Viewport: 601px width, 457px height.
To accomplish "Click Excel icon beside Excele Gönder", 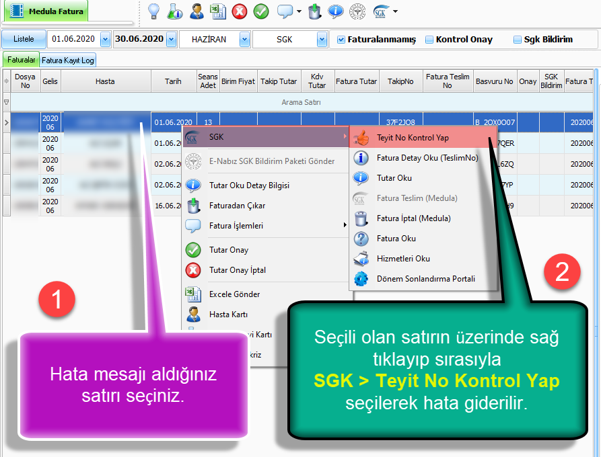I will [x=192, y=294].
